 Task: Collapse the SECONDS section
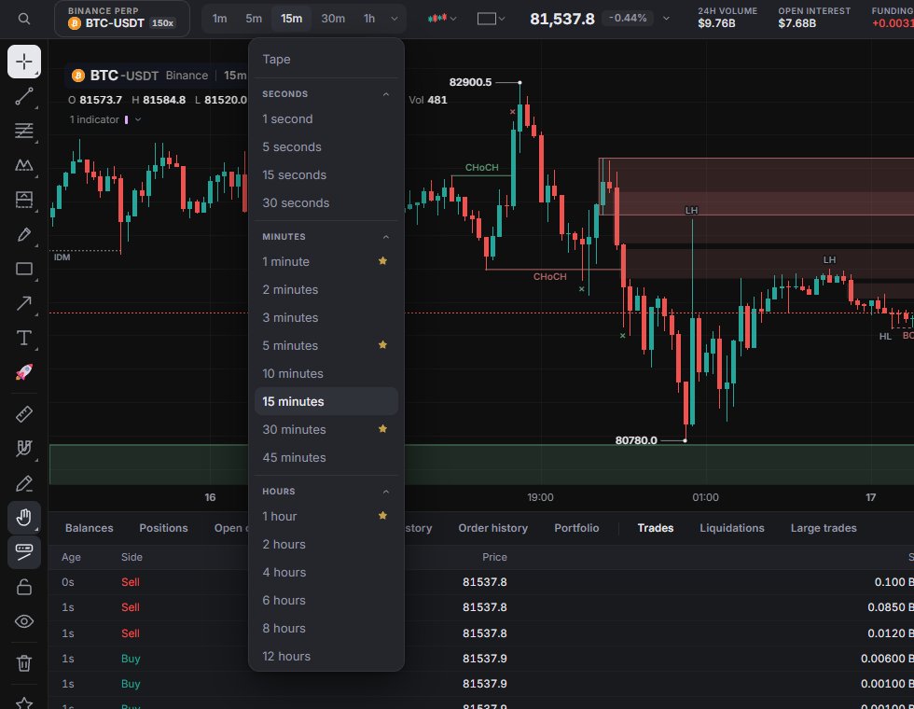pos(386,94)
